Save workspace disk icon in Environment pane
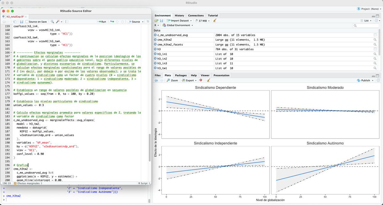 click(x=161, y=20)
